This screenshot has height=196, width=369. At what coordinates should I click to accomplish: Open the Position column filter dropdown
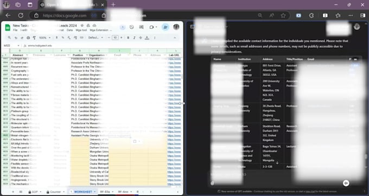pyautogui.click(x=87, y=55)
